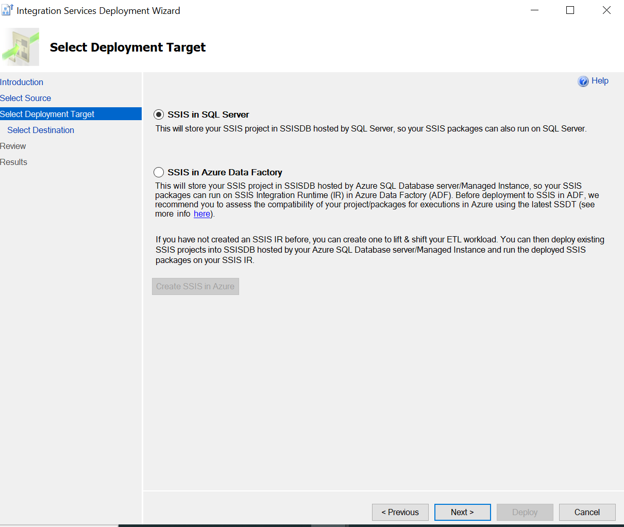Open the Review step in sidebar
Screen dimensions: 624x527
pyautogui.click(x=13, y=146)
